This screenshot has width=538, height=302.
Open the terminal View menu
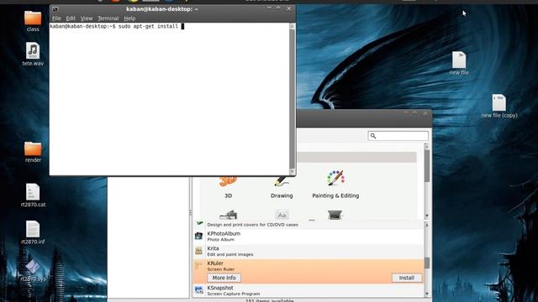[x=87, y=18]
